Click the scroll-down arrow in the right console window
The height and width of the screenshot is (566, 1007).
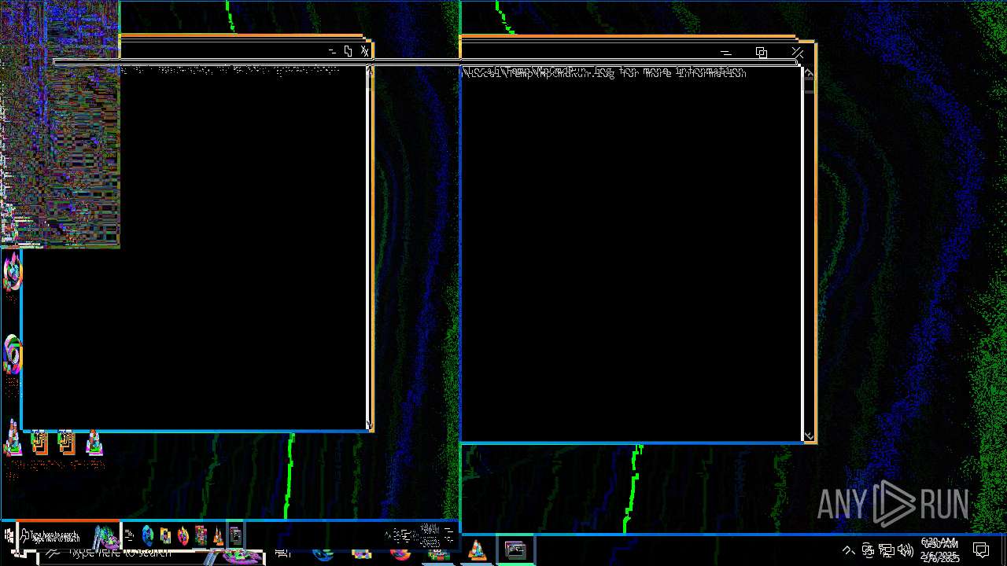pyautogui.click(x=809, y=436)
